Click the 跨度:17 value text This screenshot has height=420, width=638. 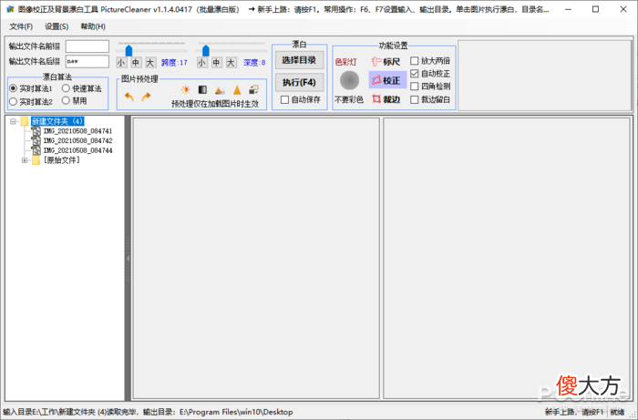pyautogui.click(x=174, y=63)
